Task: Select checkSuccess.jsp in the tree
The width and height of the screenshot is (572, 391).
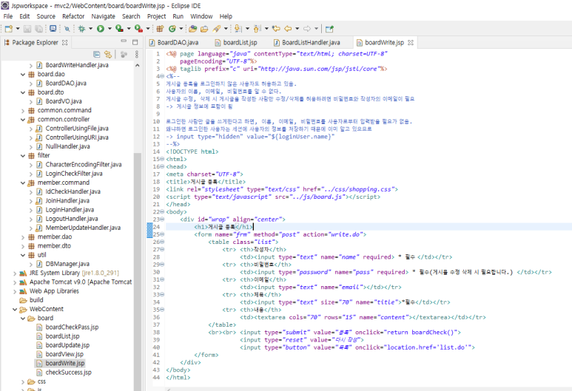Action: click(x=64, y=373)
